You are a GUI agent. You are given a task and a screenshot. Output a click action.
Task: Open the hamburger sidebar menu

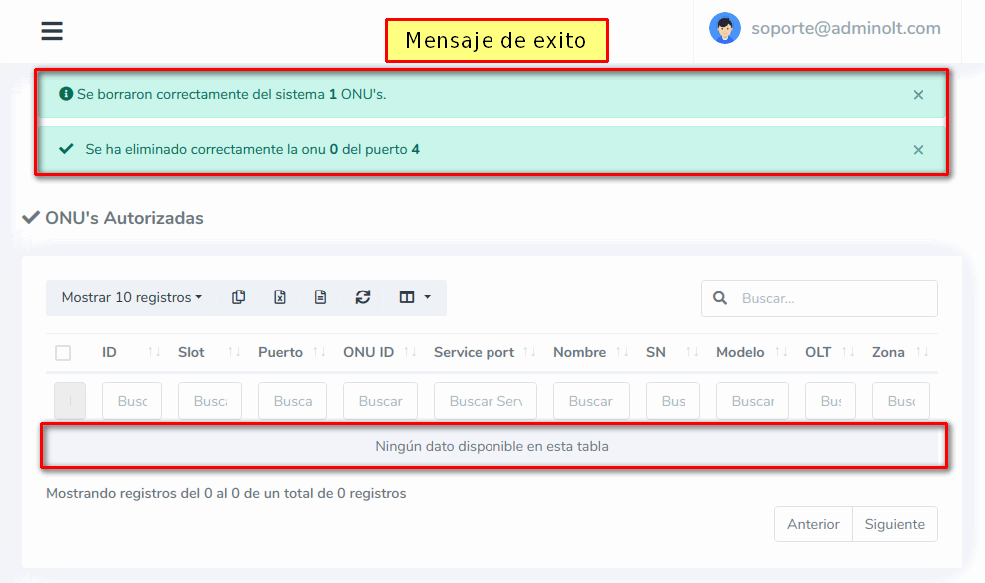click(52, 31)
